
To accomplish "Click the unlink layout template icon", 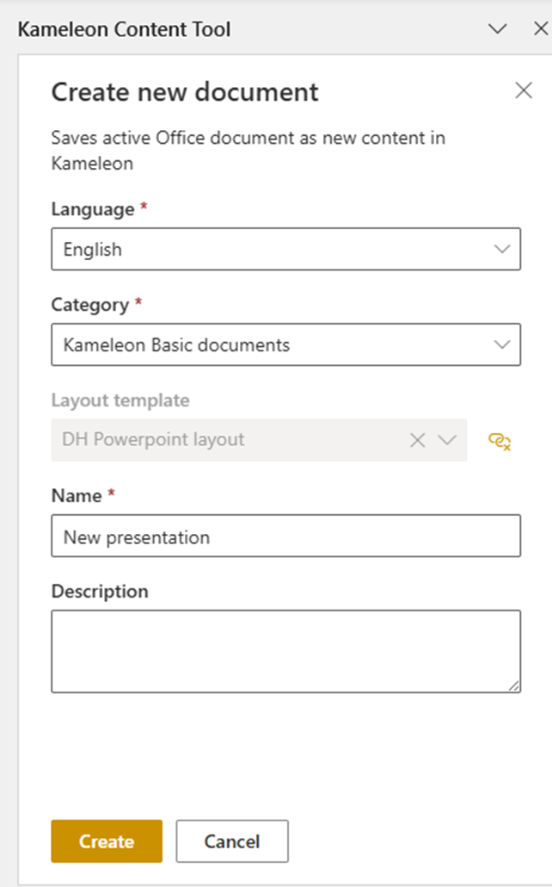I will [500, 441].
